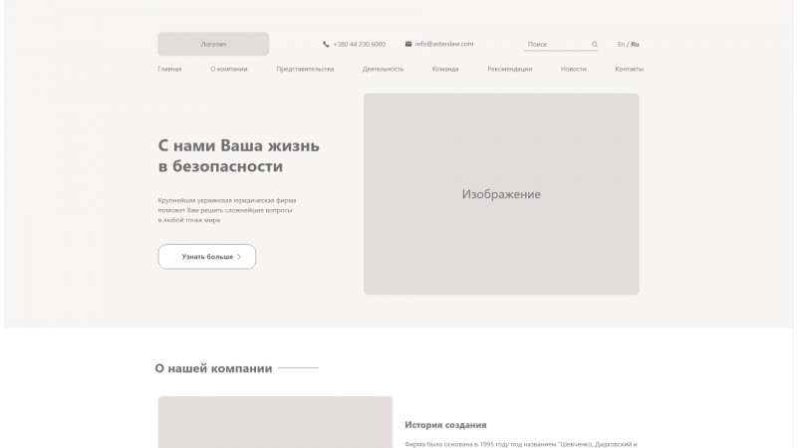
Task: Click the О нашей компании section heading
Action: [213, 368]
